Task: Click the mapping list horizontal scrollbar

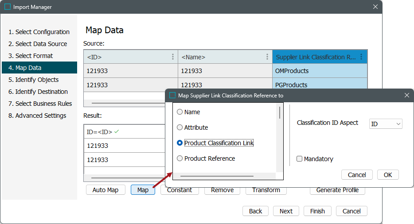Action: (217, 176)
